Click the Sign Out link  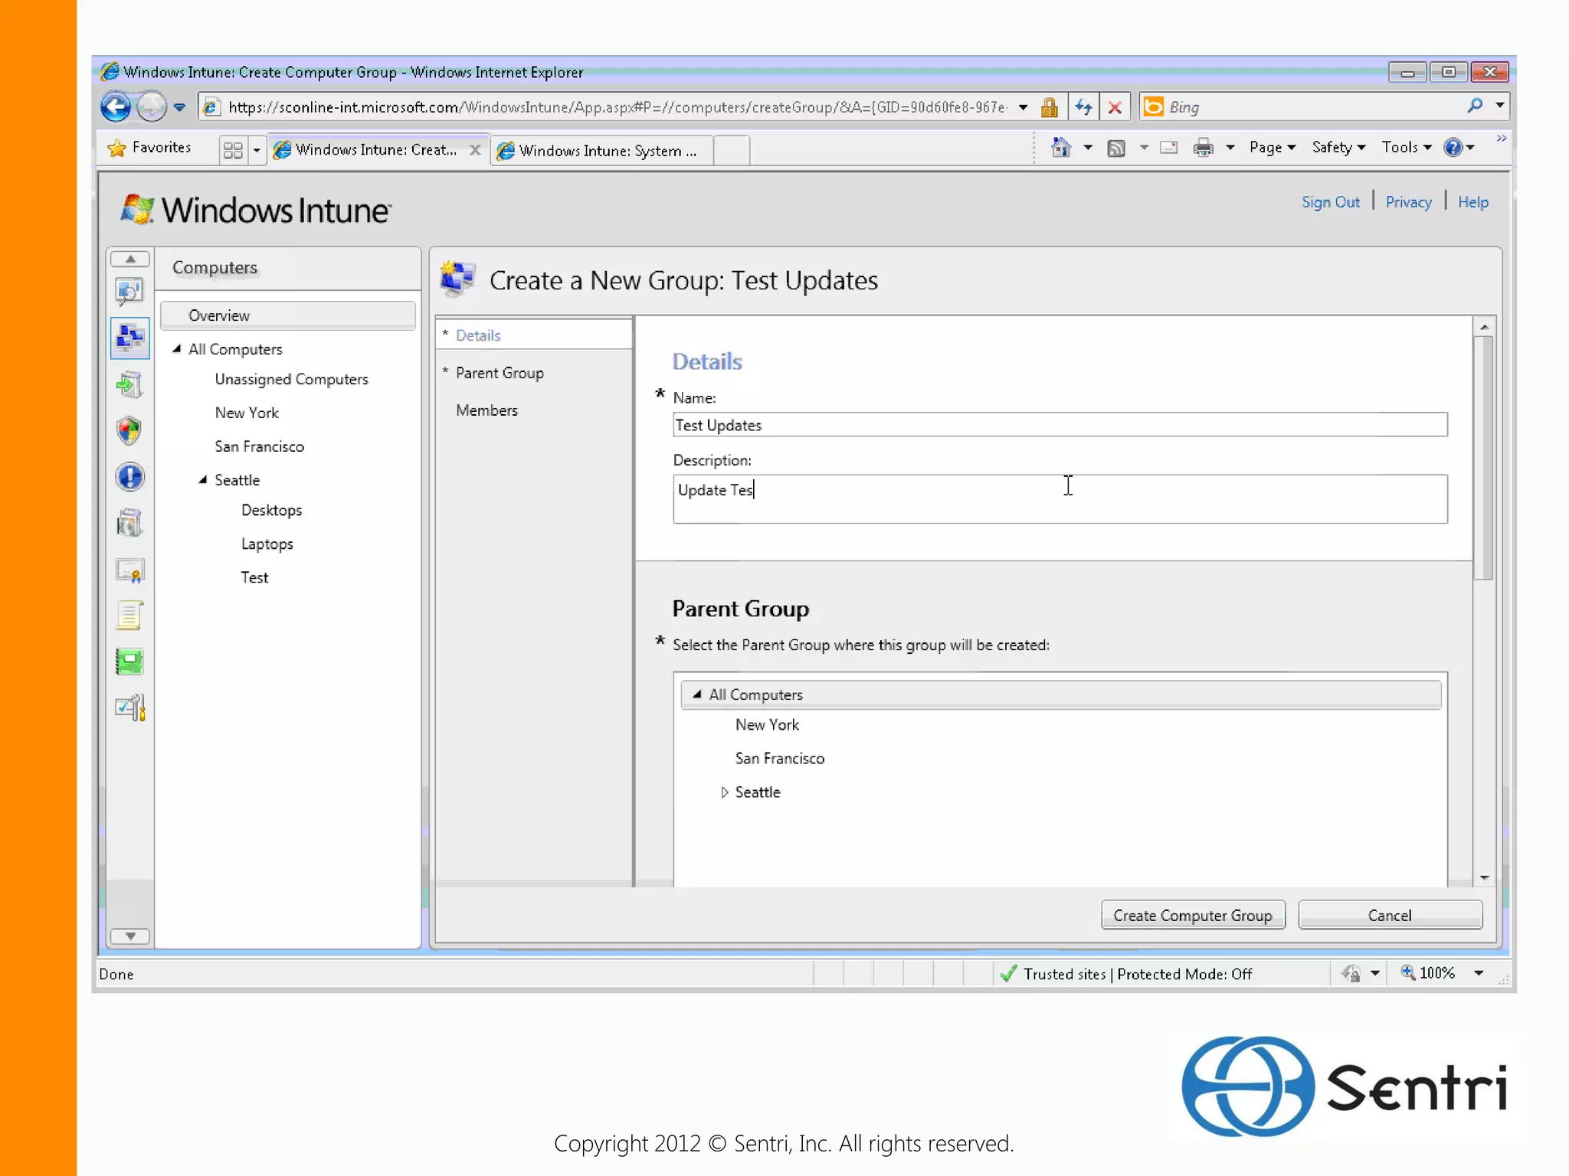click(1330, 202)
